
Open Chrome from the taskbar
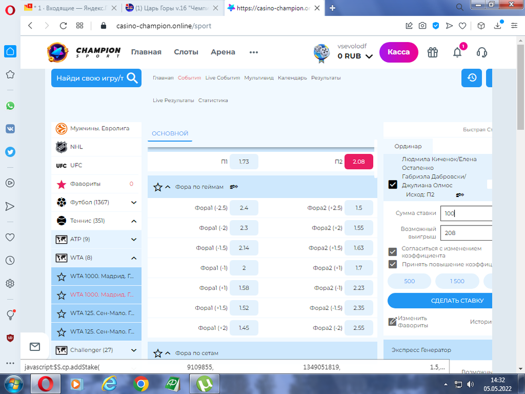point(141,384)
